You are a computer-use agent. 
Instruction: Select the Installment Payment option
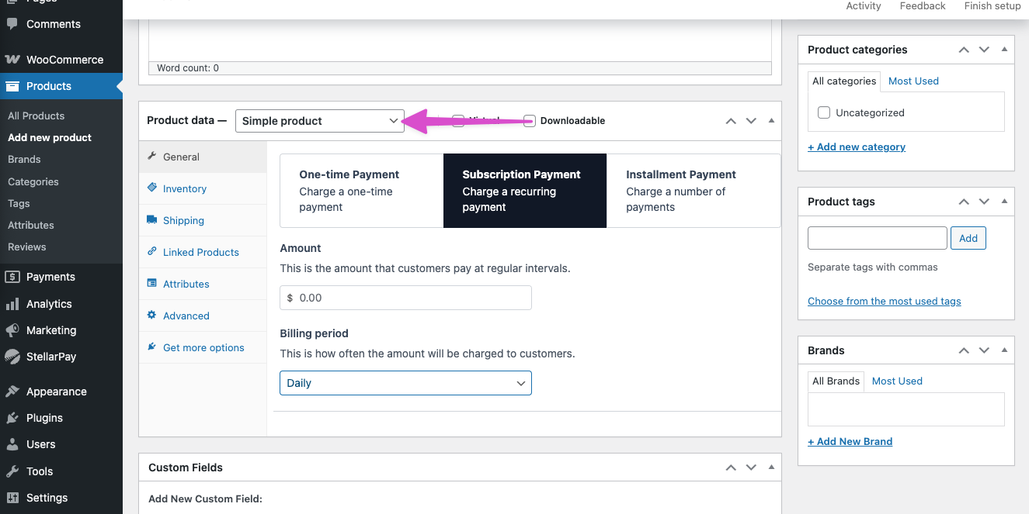click(x=693, y=191)
